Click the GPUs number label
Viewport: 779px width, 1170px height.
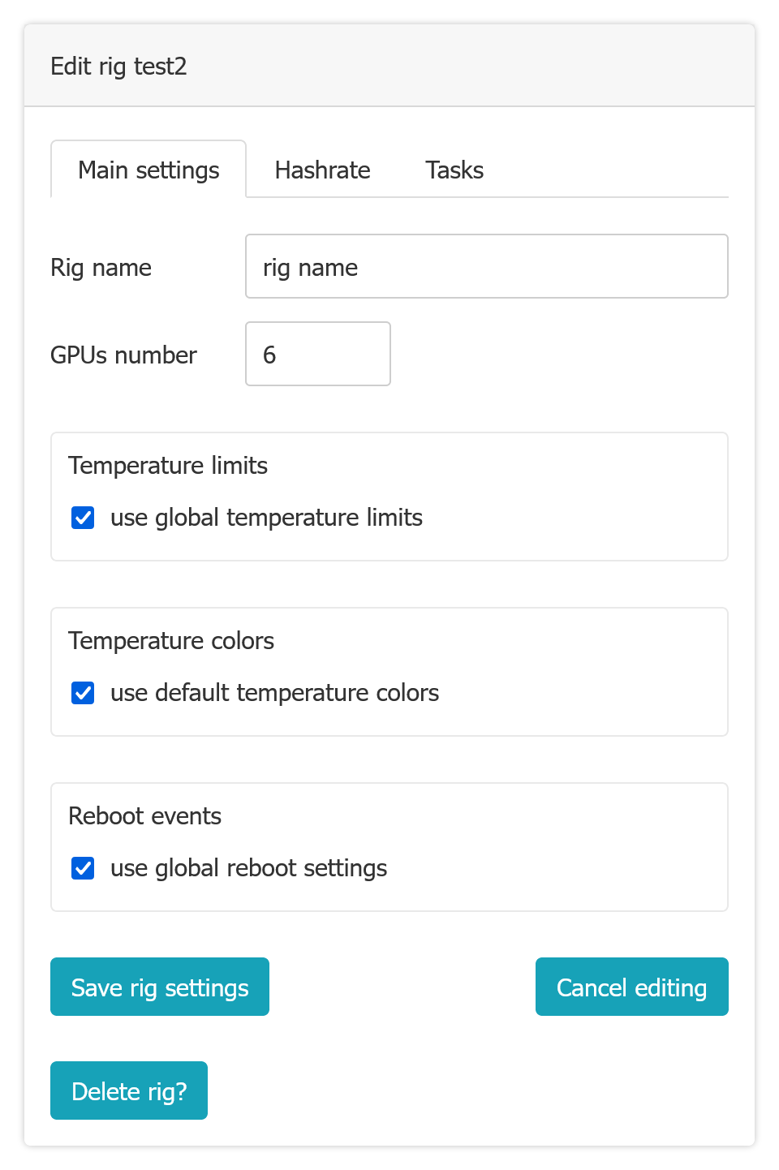pos(123,354)
